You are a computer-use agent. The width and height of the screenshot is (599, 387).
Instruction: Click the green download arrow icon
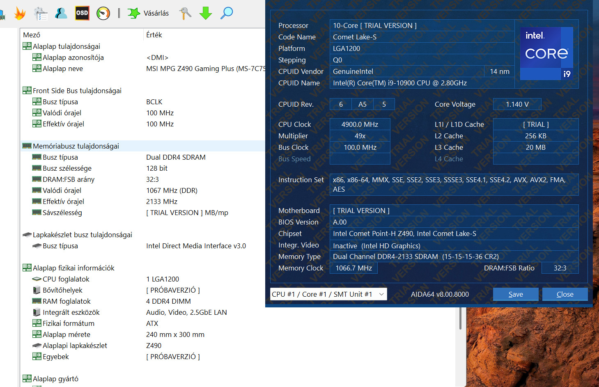click(206, 13)
